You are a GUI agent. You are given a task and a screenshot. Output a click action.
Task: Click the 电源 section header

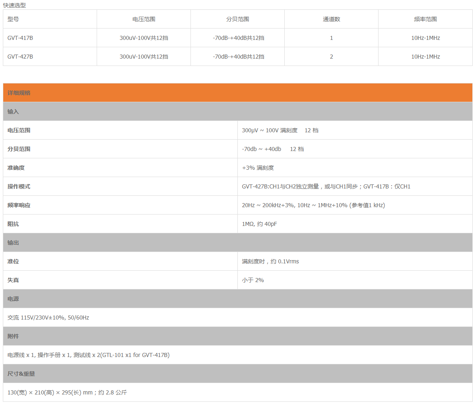click(238, 299)
